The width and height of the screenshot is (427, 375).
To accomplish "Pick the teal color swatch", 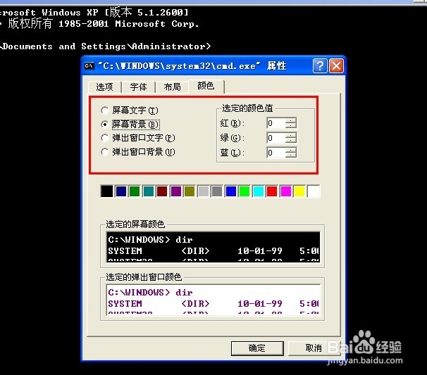I will pos(149,191).
